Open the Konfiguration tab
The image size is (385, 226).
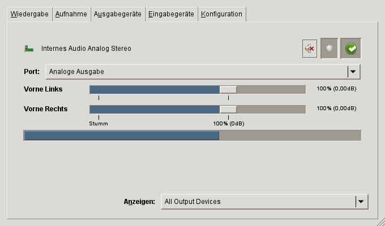click(x=221, y=14)
